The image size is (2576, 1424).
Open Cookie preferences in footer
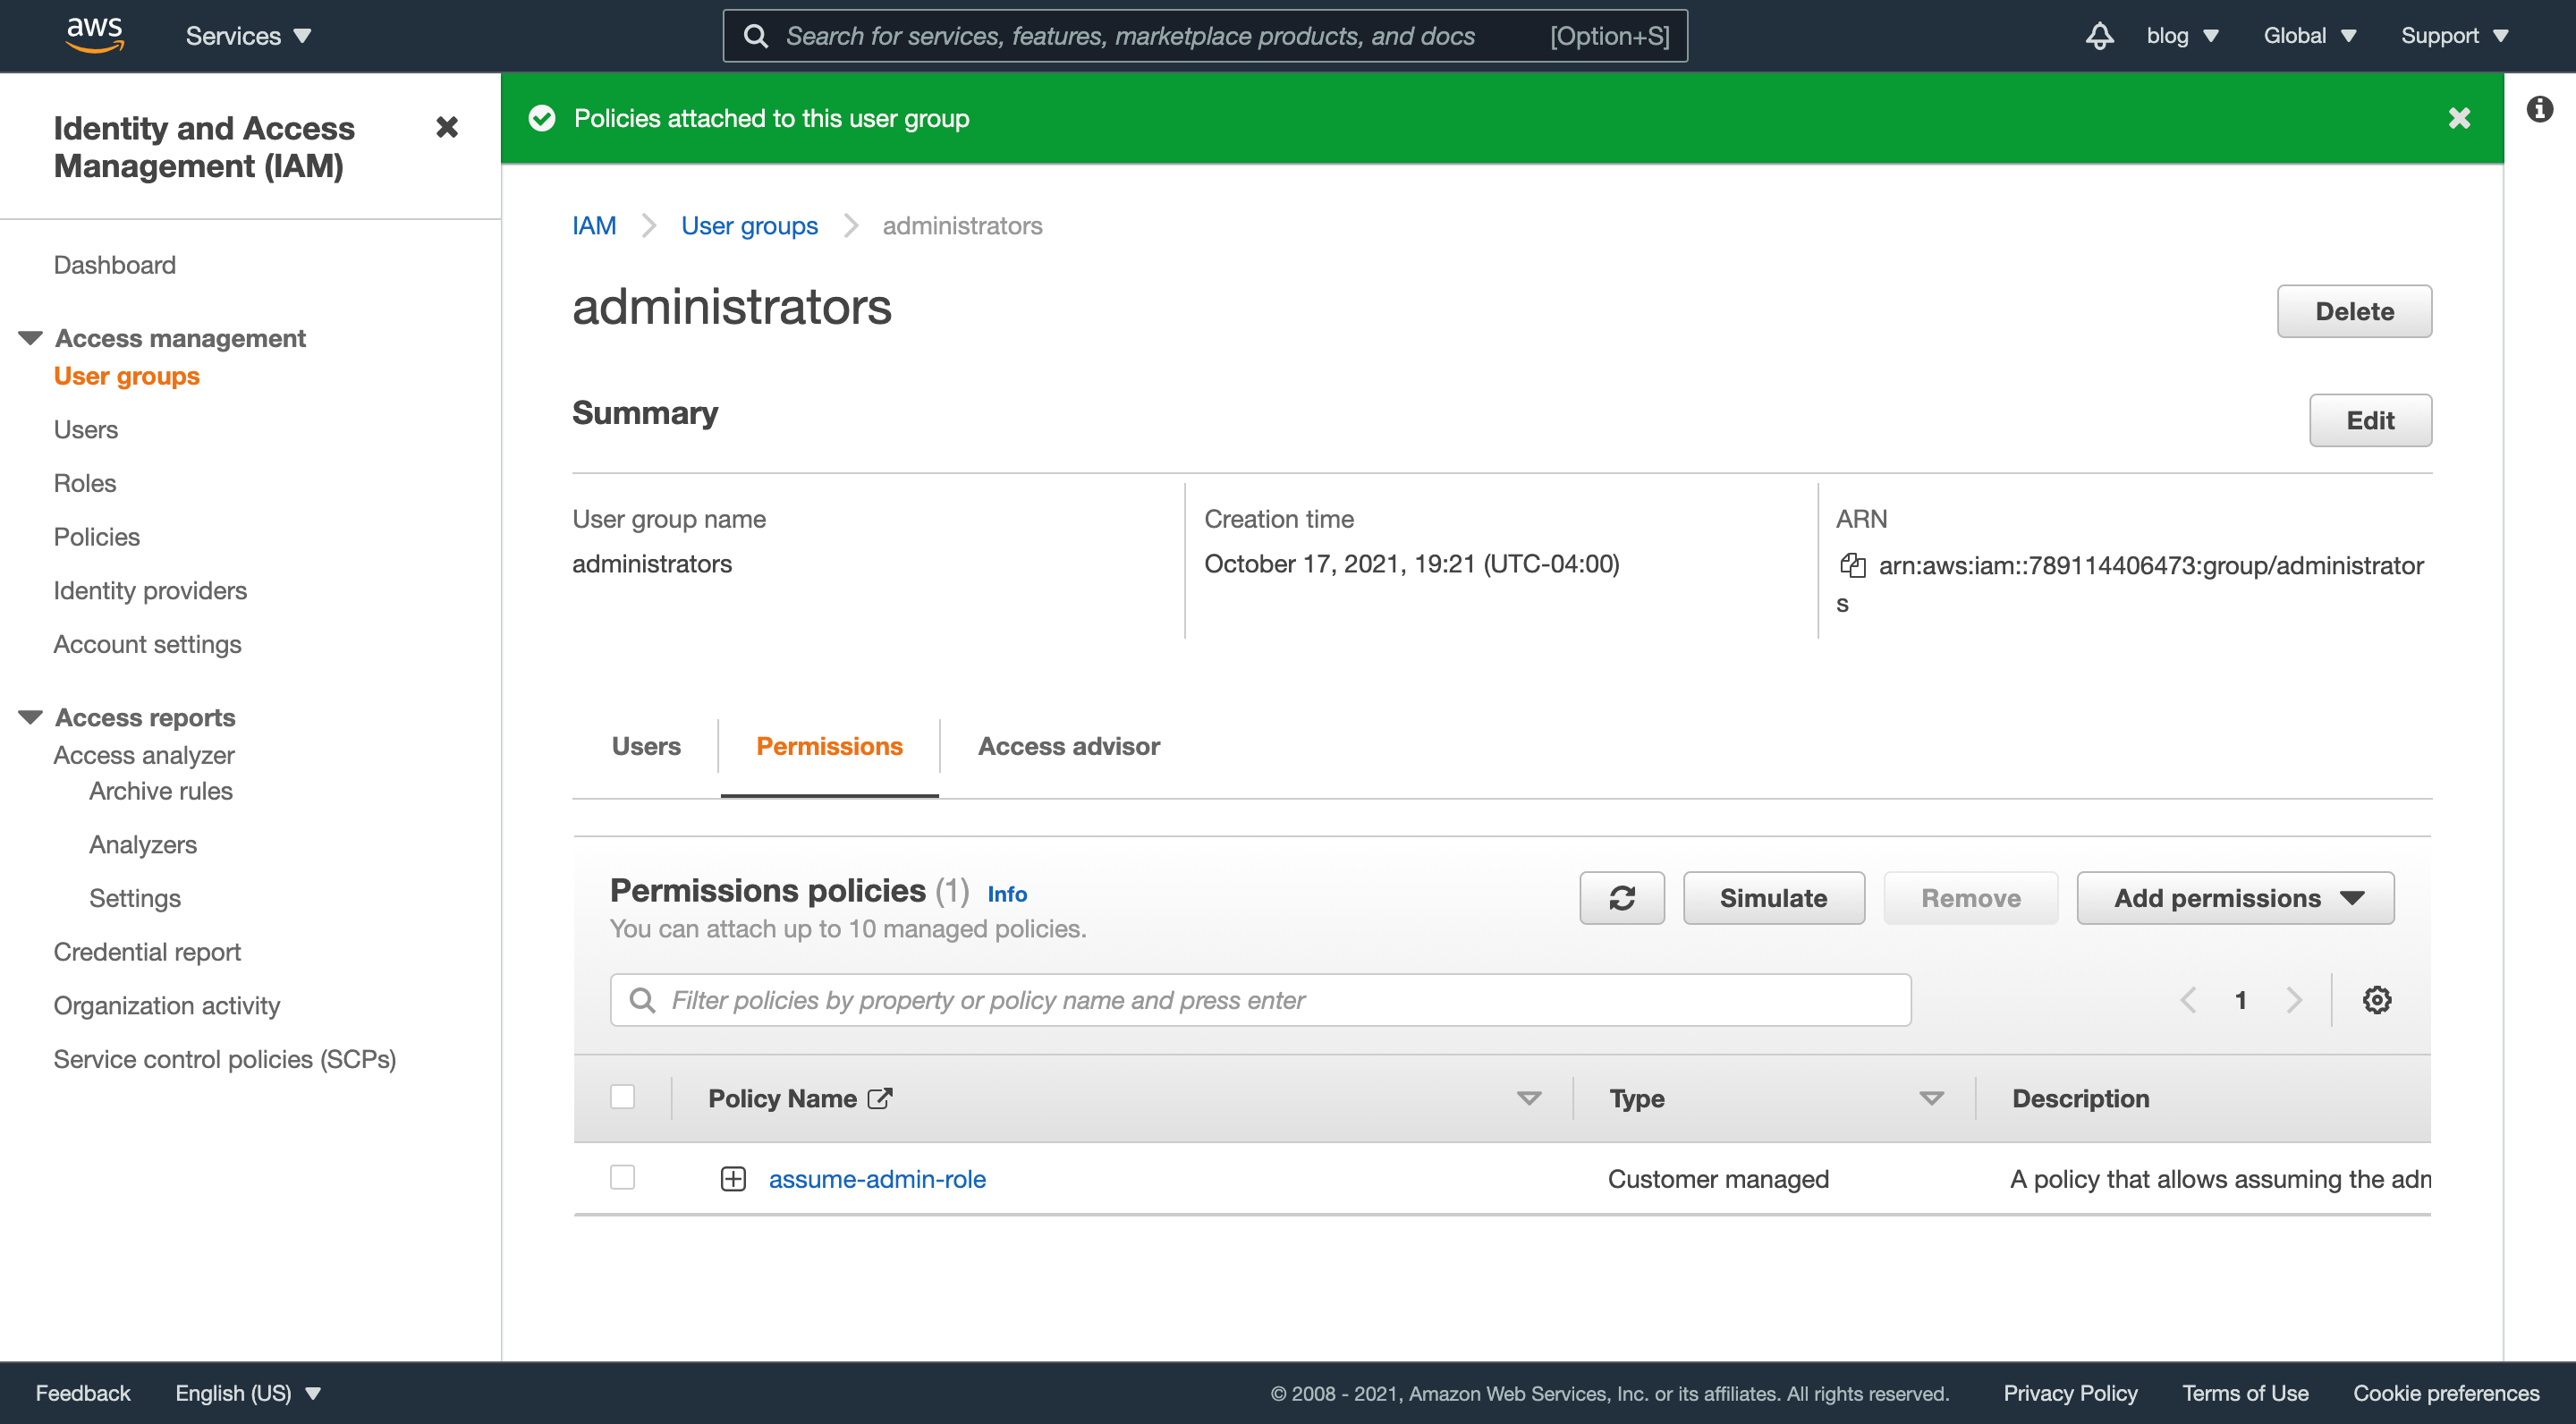[x=2446, y=1393]
